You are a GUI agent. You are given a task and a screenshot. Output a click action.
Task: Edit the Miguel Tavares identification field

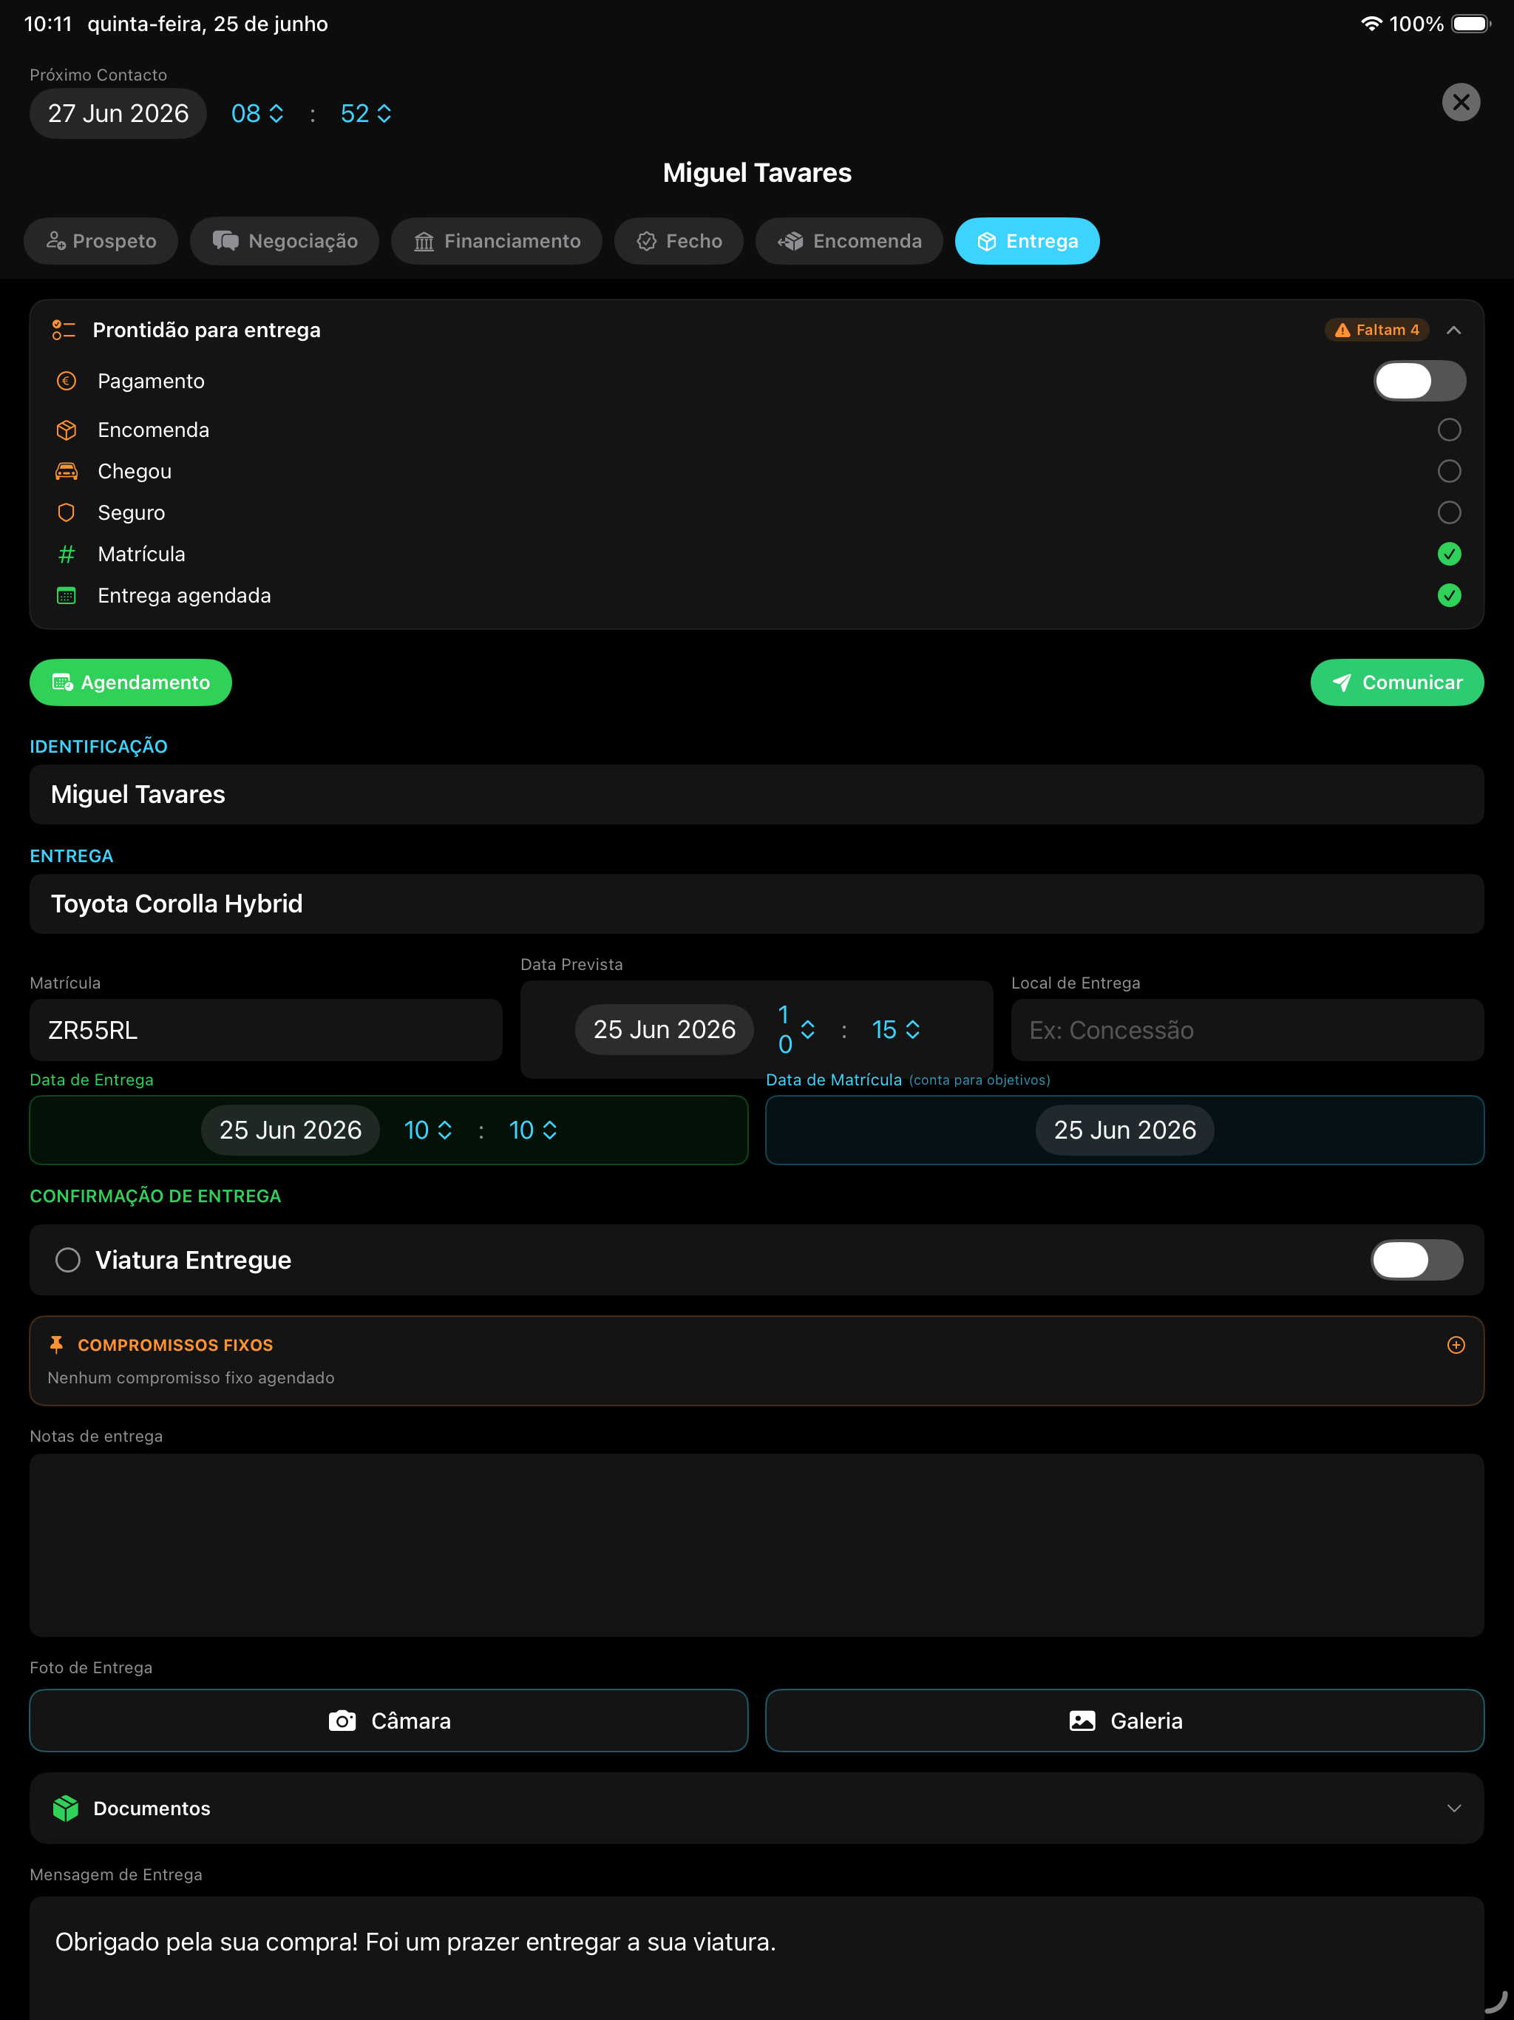click(x=756, y=795)
